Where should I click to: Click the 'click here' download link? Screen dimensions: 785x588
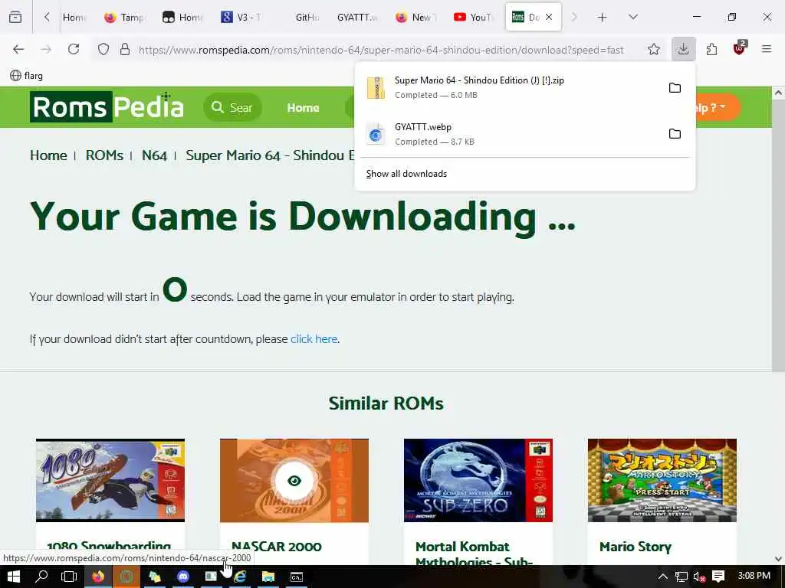pos(314,339)
